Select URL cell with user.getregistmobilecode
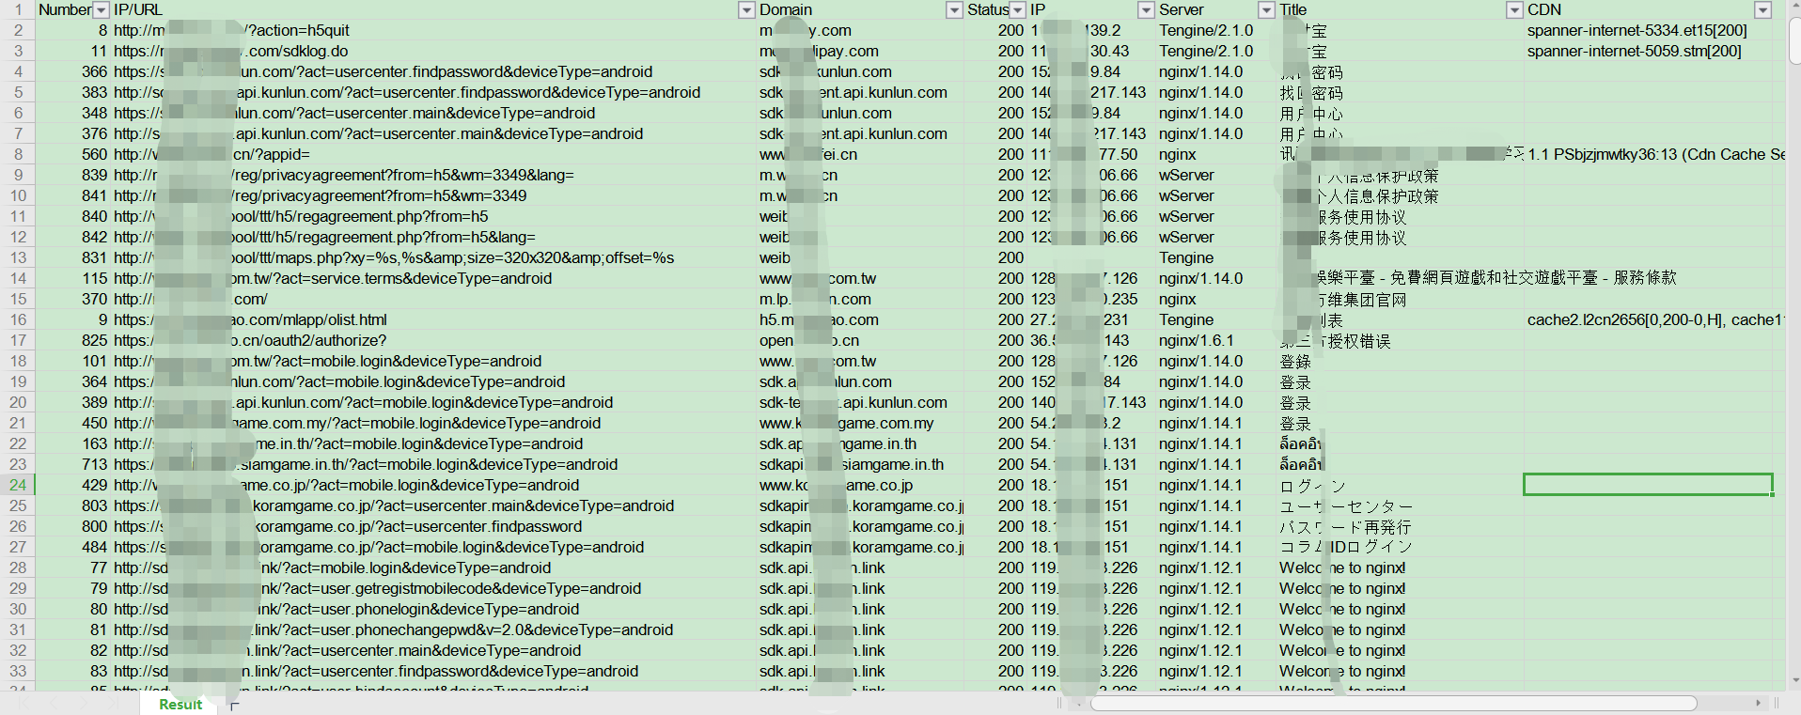Image resolution: width=1801 pixels, height=715 pixels. (433, 588)
